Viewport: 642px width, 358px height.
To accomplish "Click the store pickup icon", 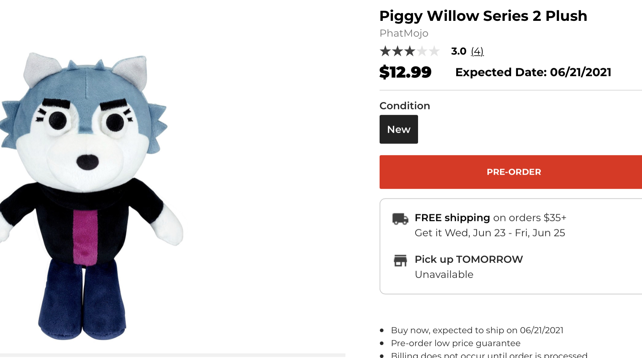I will click(400, 260).
